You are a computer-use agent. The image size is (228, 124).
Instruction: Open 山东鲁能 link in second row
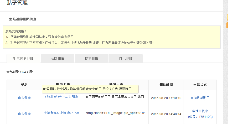click(24, 114)
